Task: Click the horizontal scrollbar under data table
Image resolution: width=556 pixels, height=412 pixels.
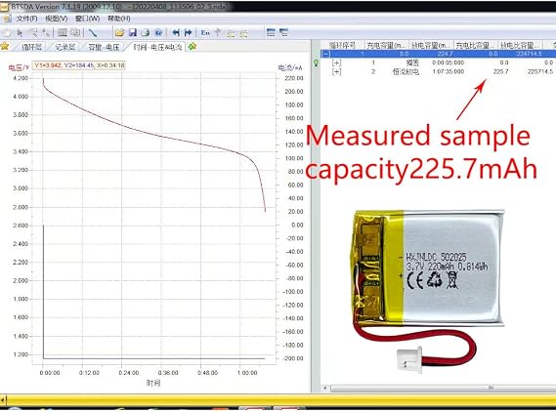Action: coord(443,389)
